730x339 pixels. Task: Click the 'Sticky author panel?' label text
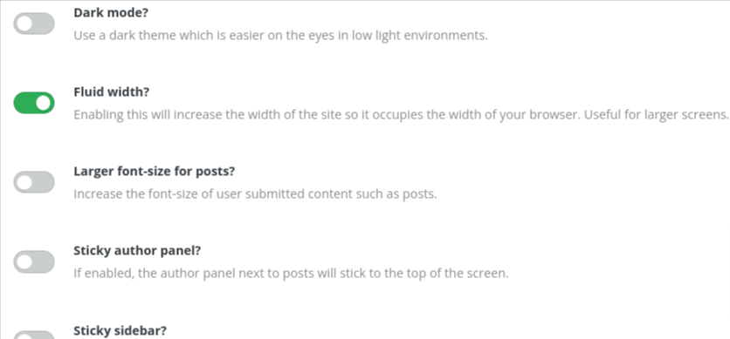[137, 251]
